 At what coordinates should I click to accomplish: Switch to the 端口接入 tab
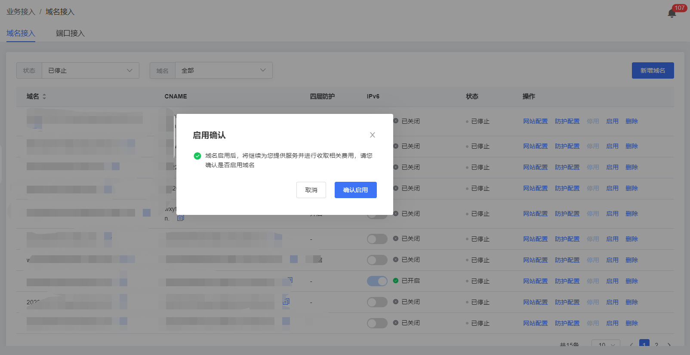[x=70, y=34]
